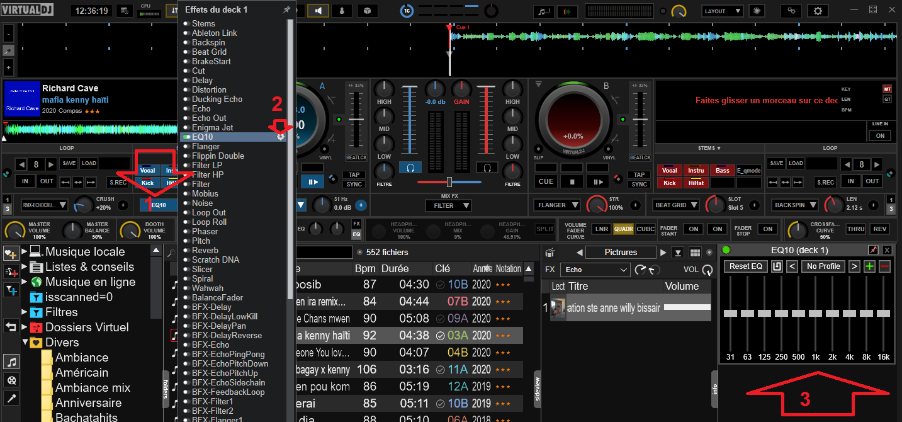Open the calendar clock icon beside time
Viewport: 902px width, 422px height.
(125, 11)
